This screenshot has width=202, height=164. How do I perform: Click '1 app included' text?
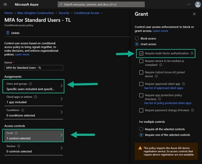[x=16, y=102]
